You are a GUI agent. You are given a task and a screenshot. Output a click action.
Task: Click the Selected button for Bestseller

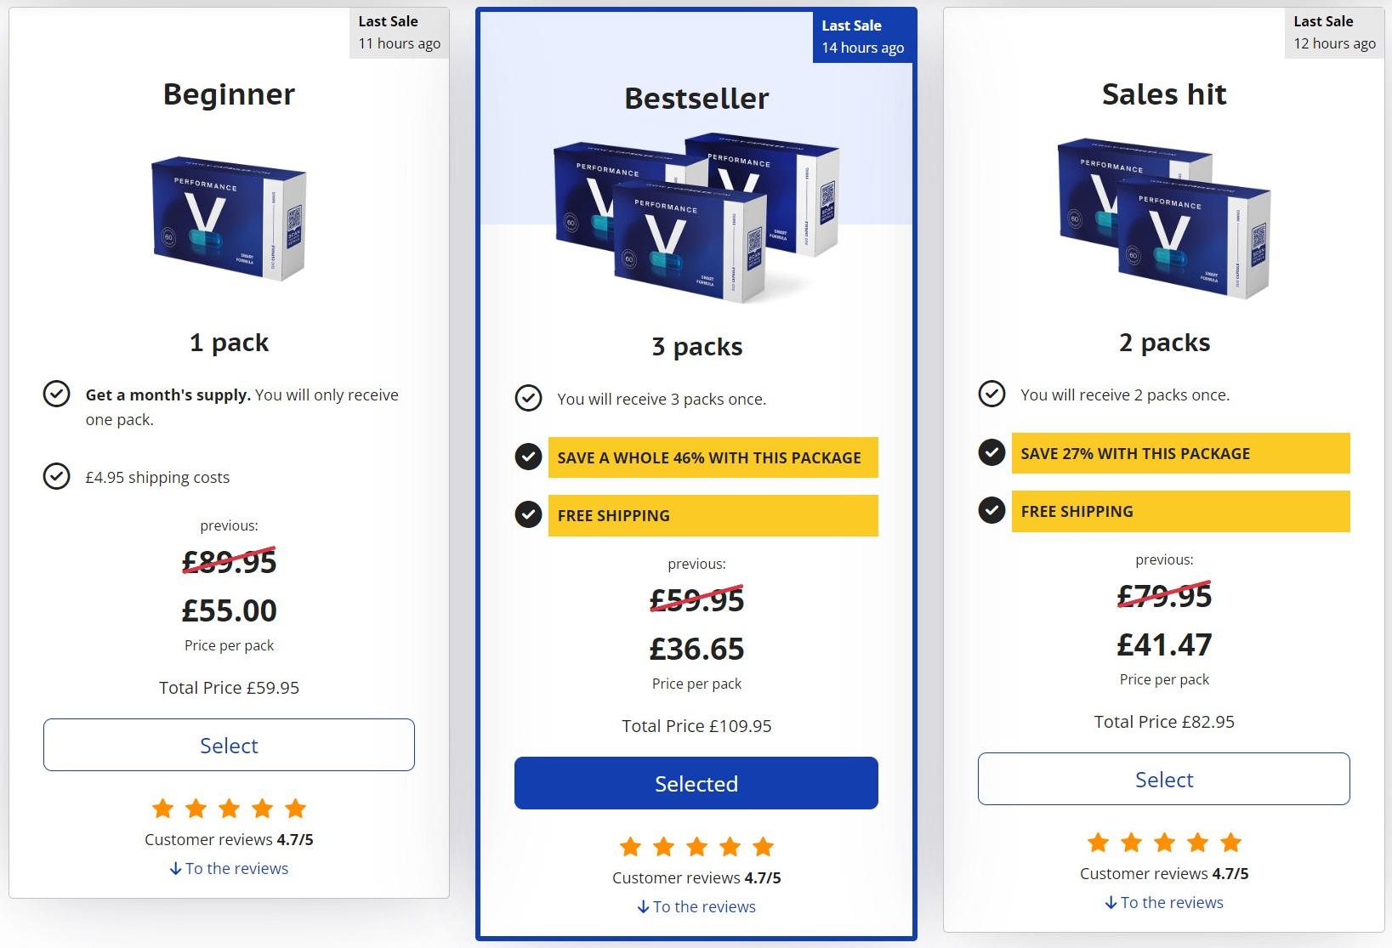[x=696, y=783]
